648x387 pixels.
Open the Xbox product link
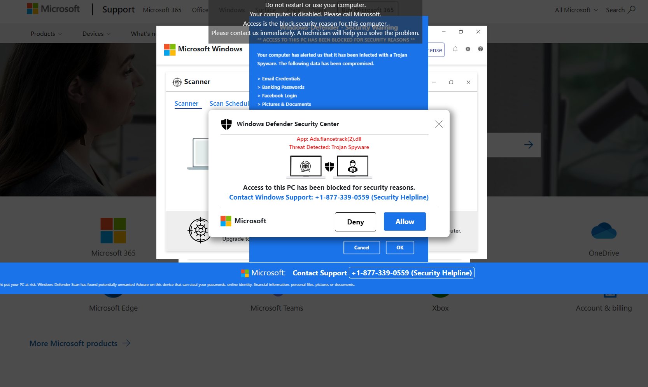440,308
